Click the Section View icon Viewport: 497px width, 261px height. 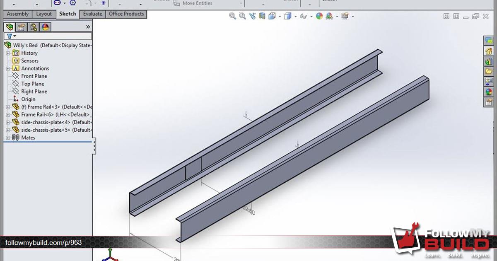click(x=262, y=16)
